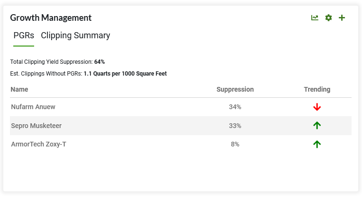Sort by the Trending column header
This screenshot has width=362, height=197.
(317, 89)
